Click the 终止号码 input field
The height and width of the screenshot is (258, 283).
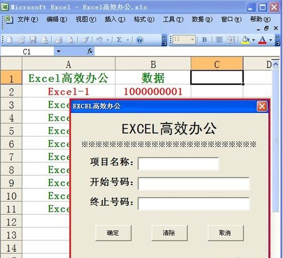pos(194,203)
